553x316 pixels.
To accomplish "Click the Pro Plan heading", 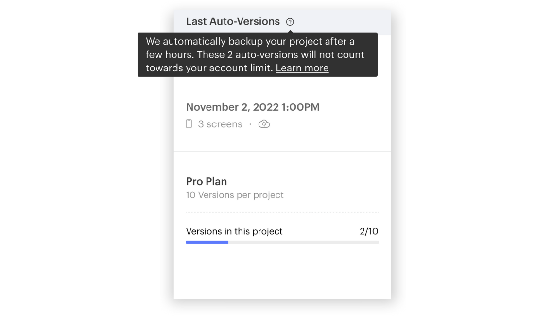I will click(x=206, y=181).
